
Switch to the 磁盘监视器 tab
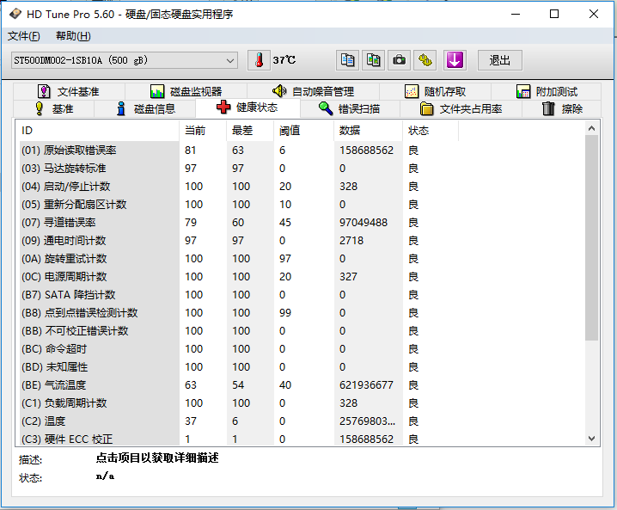tap(186, 92)
